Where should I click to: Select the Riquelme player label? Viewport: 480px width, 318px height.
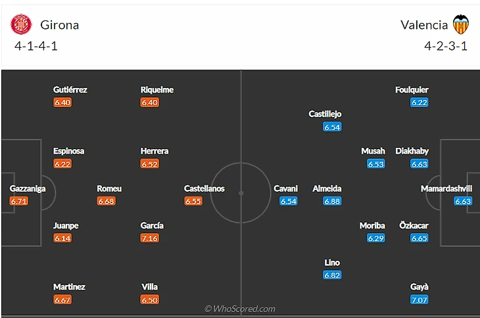(157, 90)
